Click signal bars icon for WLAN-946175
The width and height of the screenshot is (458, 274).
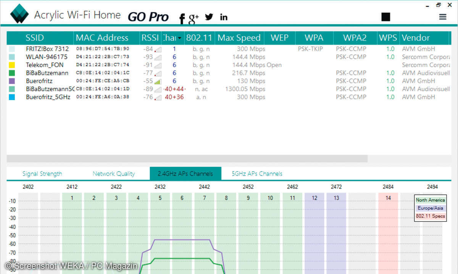point(158,57)
